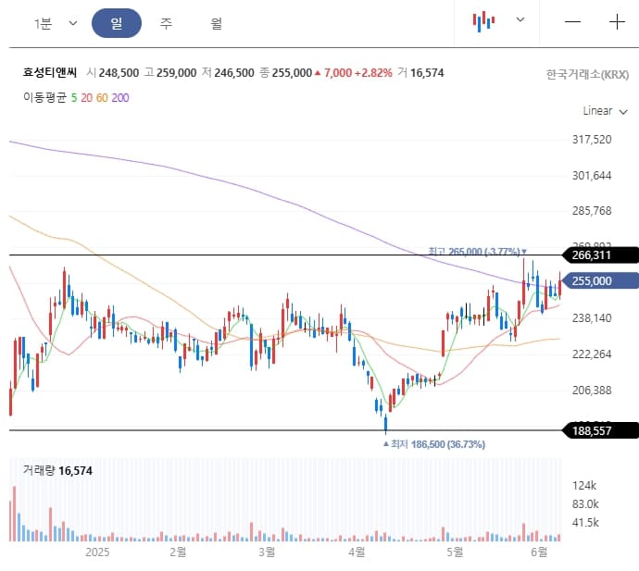Click the 206,388 price axis label
Viewport: 639px width, 571px height.
[592, 391]
